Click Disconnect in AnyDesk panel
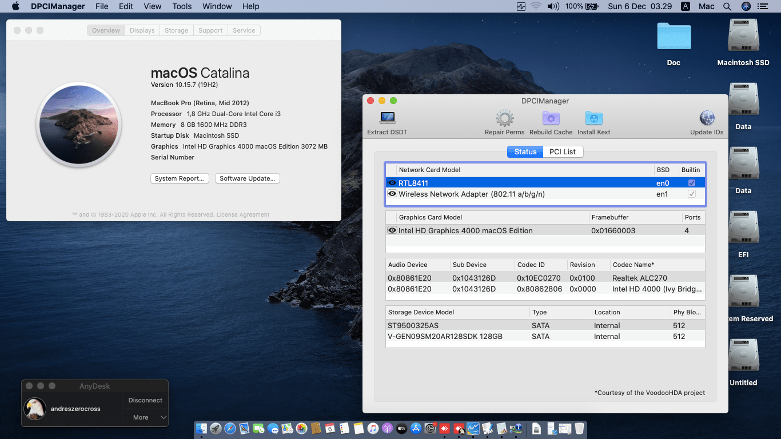Image resolution: width=781 pixels, height=439 pixels. [x=145, y=400]
